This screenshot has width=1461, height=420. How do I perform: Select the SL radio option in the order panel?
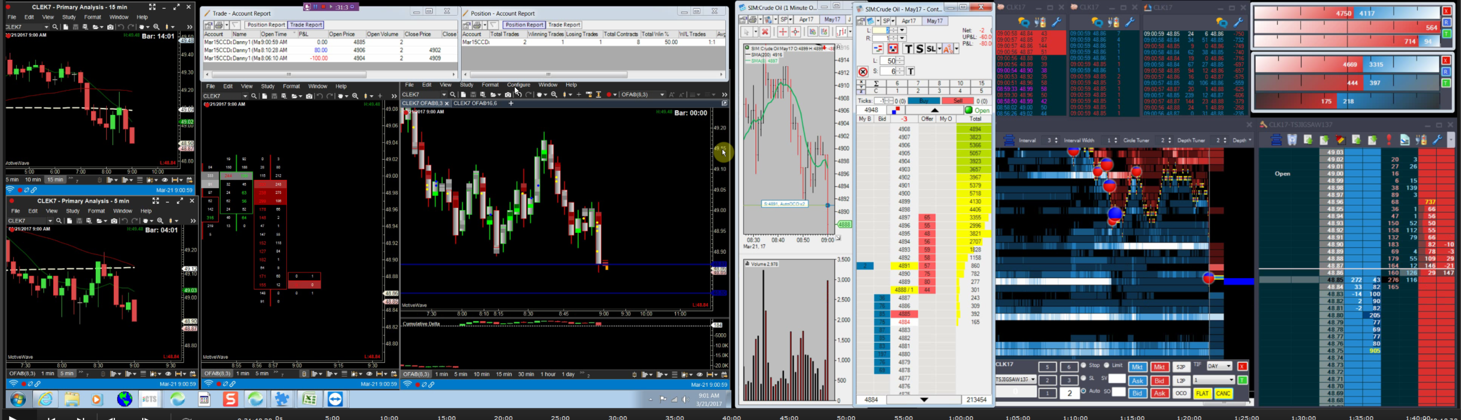[x=1084, y=379]
